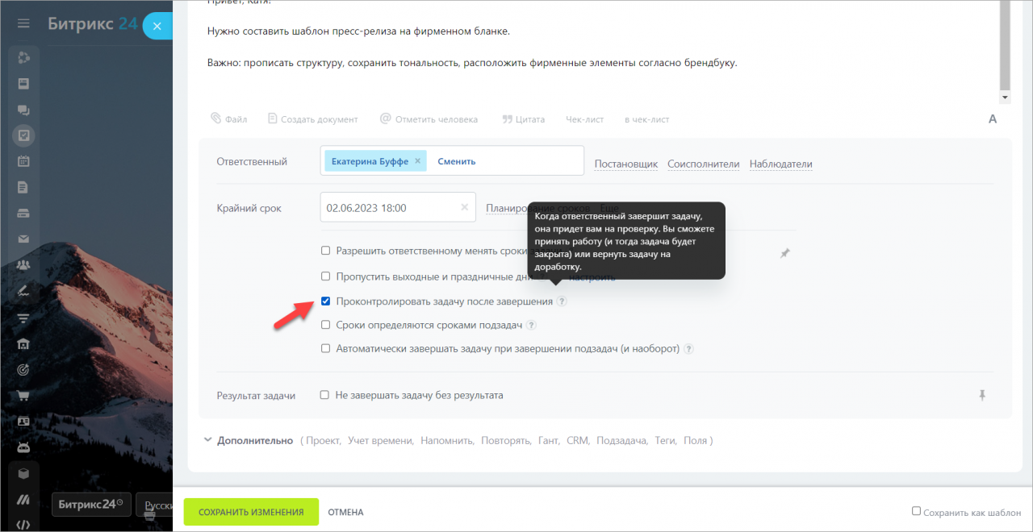Close the task slider panel
Screen dimensions: 1033x532
click(157, 27)
